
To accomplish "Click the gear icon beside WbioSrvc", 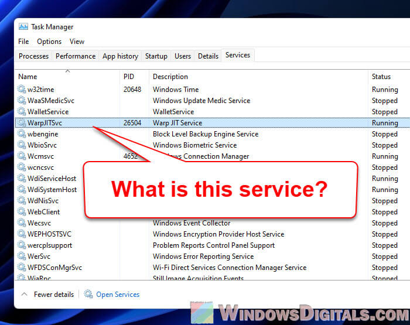I will point(22,145).
